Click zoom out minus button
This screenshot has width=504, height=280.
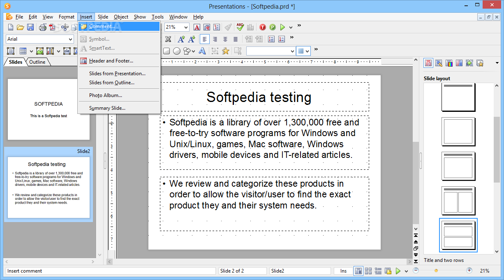[416, 271]
